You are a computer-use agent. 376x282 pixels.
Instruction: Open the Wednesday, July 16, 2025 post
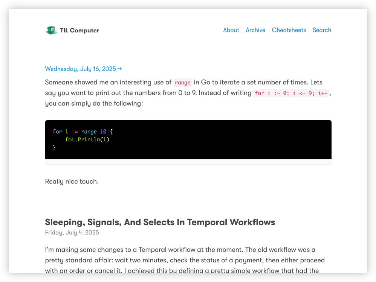point(80,69)
